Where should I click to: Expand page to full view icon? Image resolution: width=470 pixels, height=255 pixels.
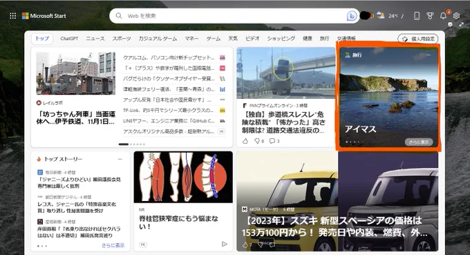(x=461, y=25)
